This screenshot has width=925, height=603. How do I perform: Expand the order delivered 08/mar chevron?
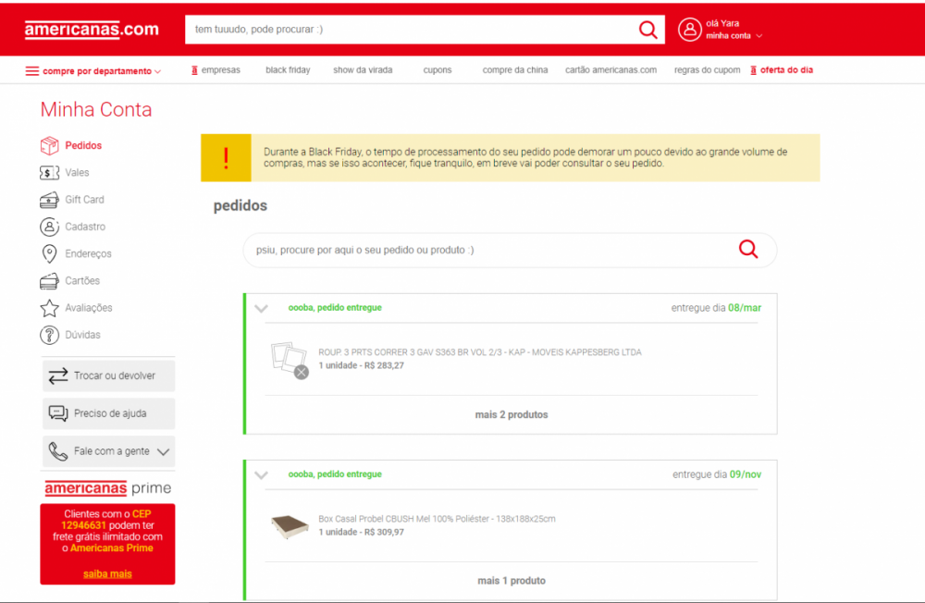coord(262,308)
